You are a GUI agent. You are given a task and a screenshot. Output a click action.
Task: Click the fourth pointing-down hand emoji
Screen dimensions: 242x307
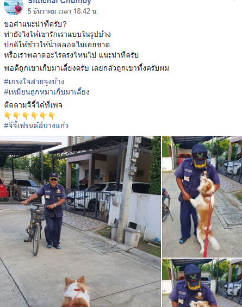click(34, 116)
